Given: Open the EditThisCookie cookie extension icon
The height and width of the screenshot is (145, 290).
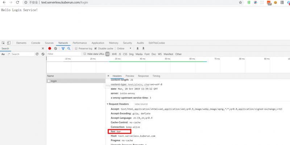Looking at the screenshot, I should tap(275, 3).
